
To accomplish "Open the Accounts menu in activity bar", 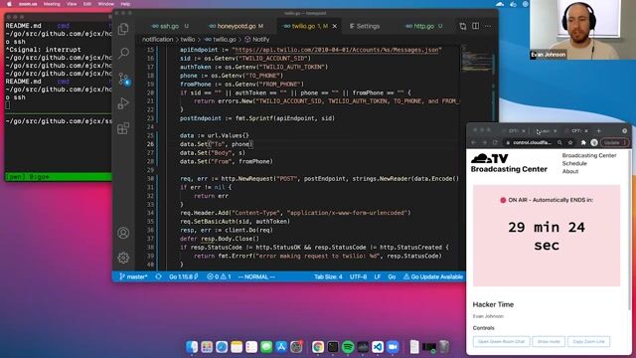I will 123,233.
